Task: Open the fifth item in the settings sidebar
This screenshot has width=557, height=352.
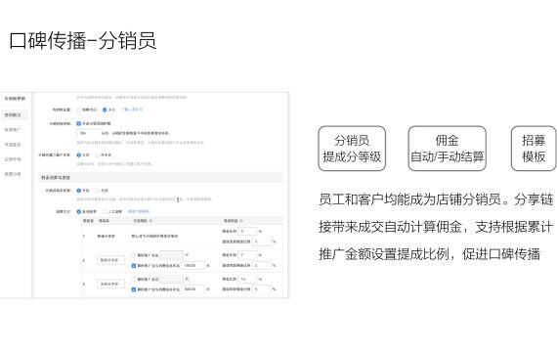Action: [x=13, y=159]
